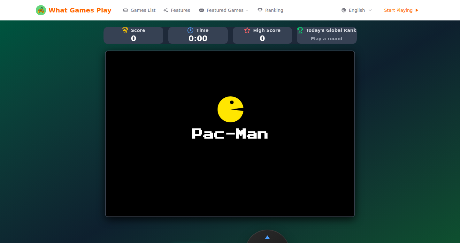Click the What Games Play controller logo
Screen dimensions: 460x243
41,10
